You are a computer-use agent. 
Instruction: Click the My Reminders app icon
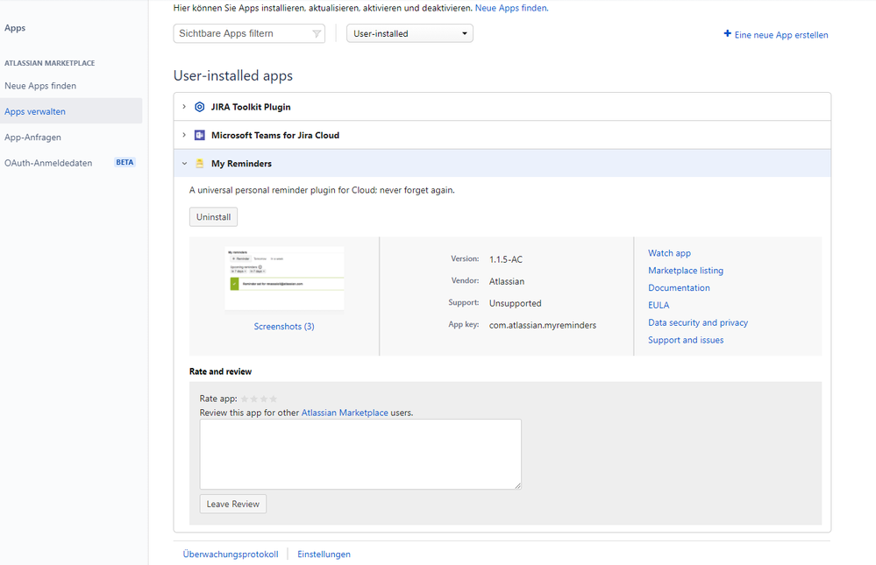coord(199,164)
